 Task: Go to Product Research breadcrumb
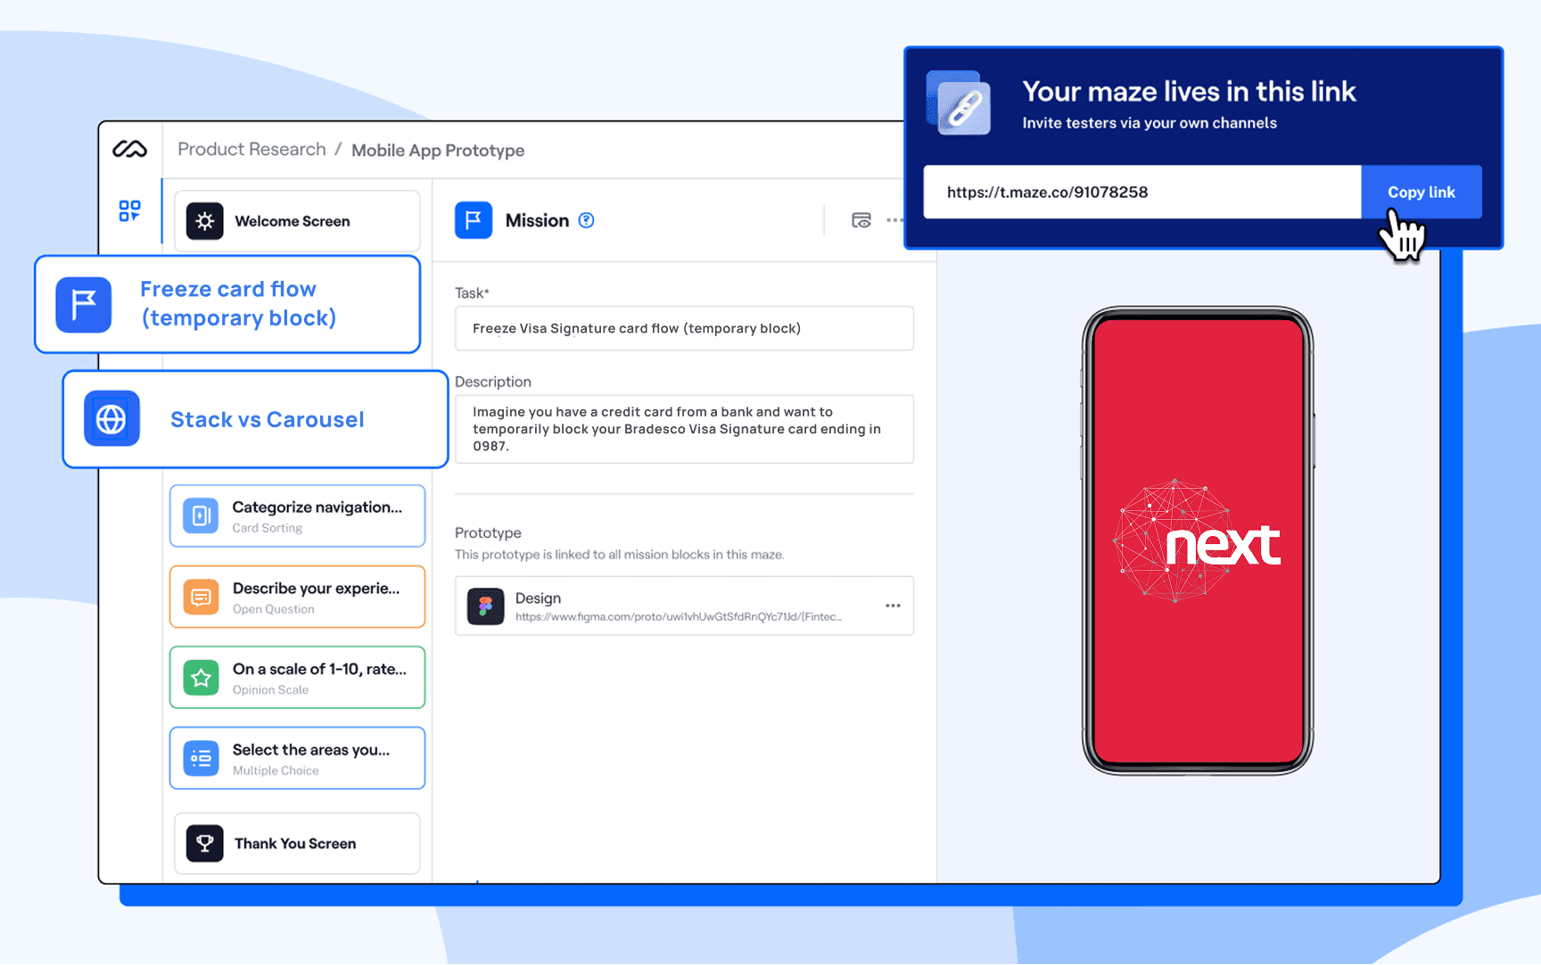point(251,149)
